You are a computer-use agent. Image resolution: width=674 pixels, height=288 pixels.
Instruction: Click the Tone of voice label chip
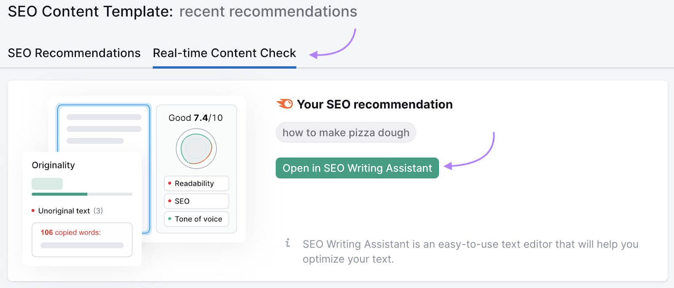point(196,219)
